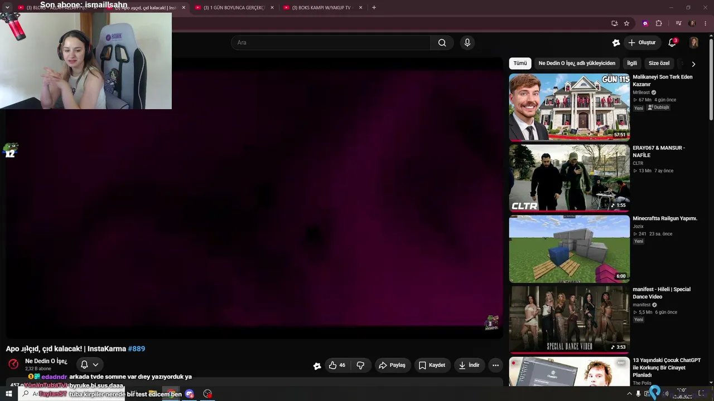Select 'Ne Dedin O İşe¿ adlı yükleyiciden' chip
714x401 pixels.
[577, 63]
